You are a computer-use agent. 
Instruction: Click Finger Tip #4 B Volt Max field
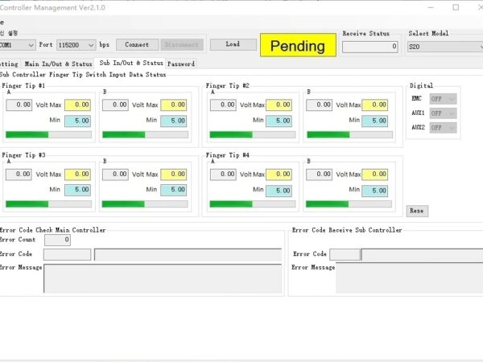(x=375, y=175)
